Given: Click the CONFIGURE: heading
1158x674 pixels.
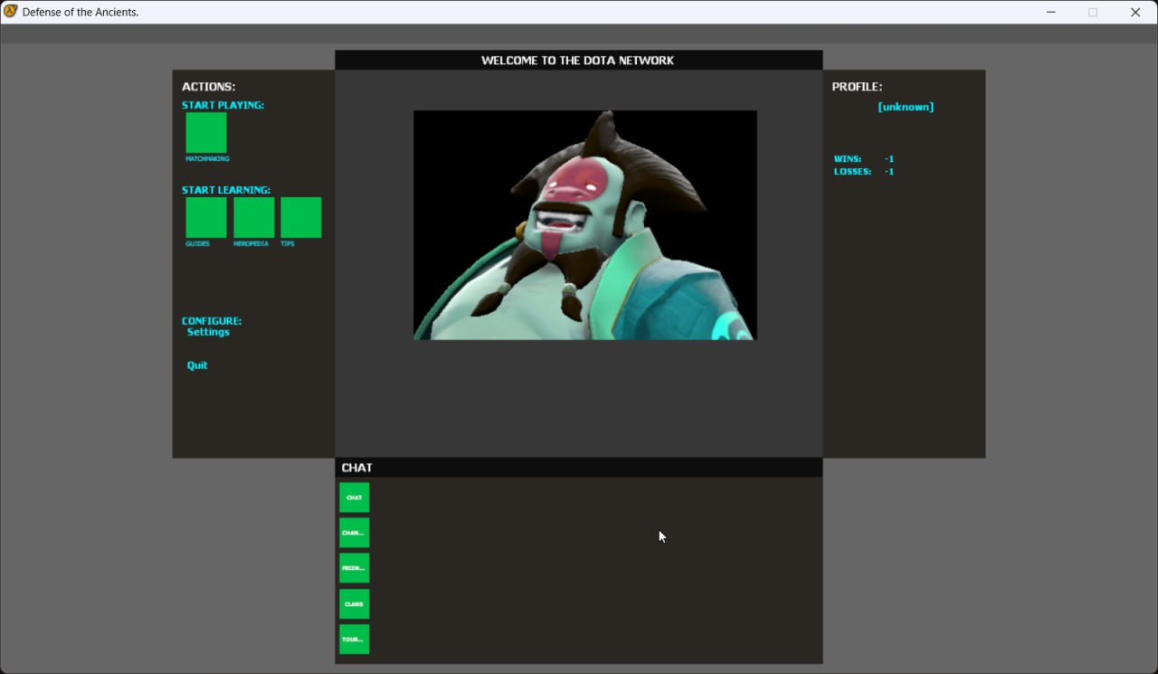Looking at the screenshot, I should click(x=212, y=321).
